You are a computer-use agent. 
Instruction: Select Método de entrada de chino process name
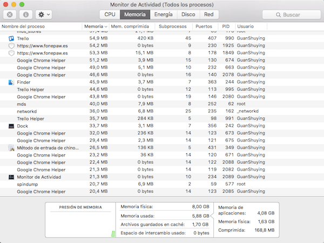click(x=48, y=148)
